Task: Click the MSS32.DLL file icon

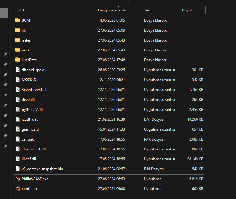Action: click(x=18, y=80)
